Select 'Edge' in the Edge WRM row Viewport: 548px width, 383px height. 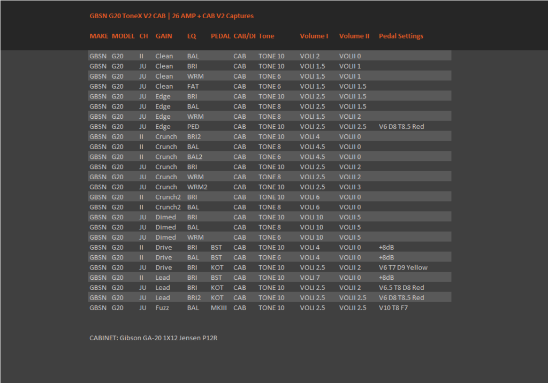(x=163, y=117)
